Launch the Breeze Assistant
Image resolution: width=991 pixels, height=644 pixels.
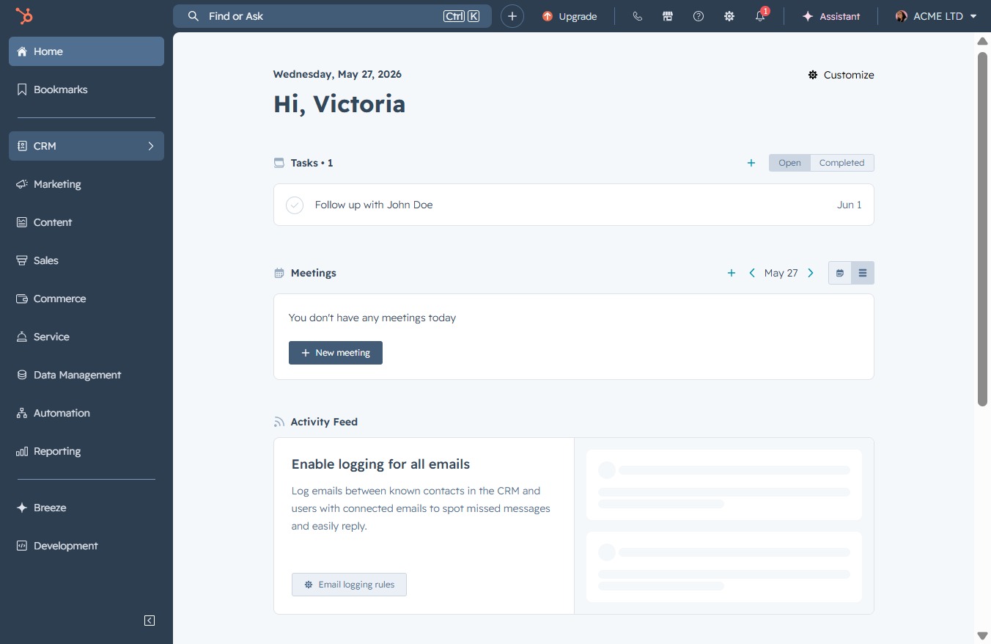tap(831, 16)
